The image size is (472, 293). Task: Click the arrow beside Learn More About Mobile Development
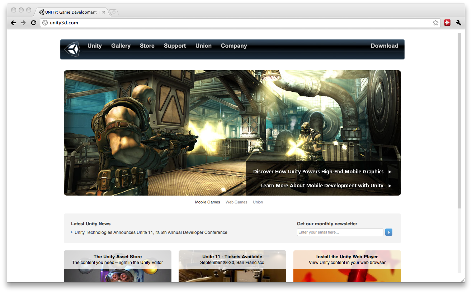click(x=390, y=186)
